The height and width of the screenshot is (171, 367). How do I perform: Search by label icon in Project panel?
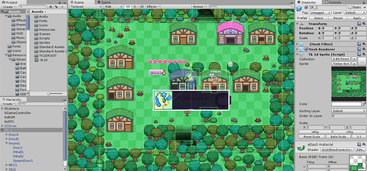(56, 7)
